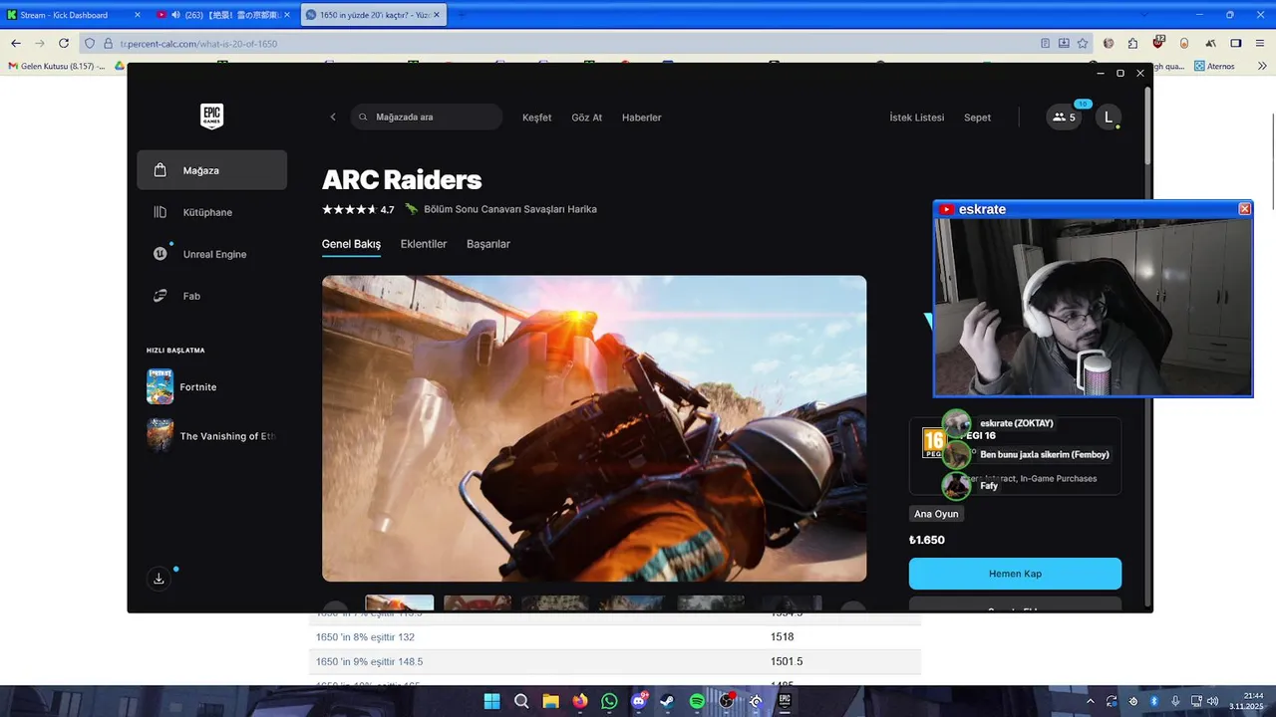Expand the bookmarks overflow chevron

coord(1261,66)
